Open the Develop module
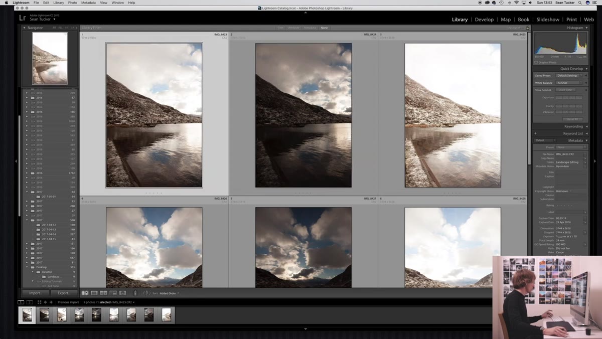The image size is (602, 339). click(484, 20)
